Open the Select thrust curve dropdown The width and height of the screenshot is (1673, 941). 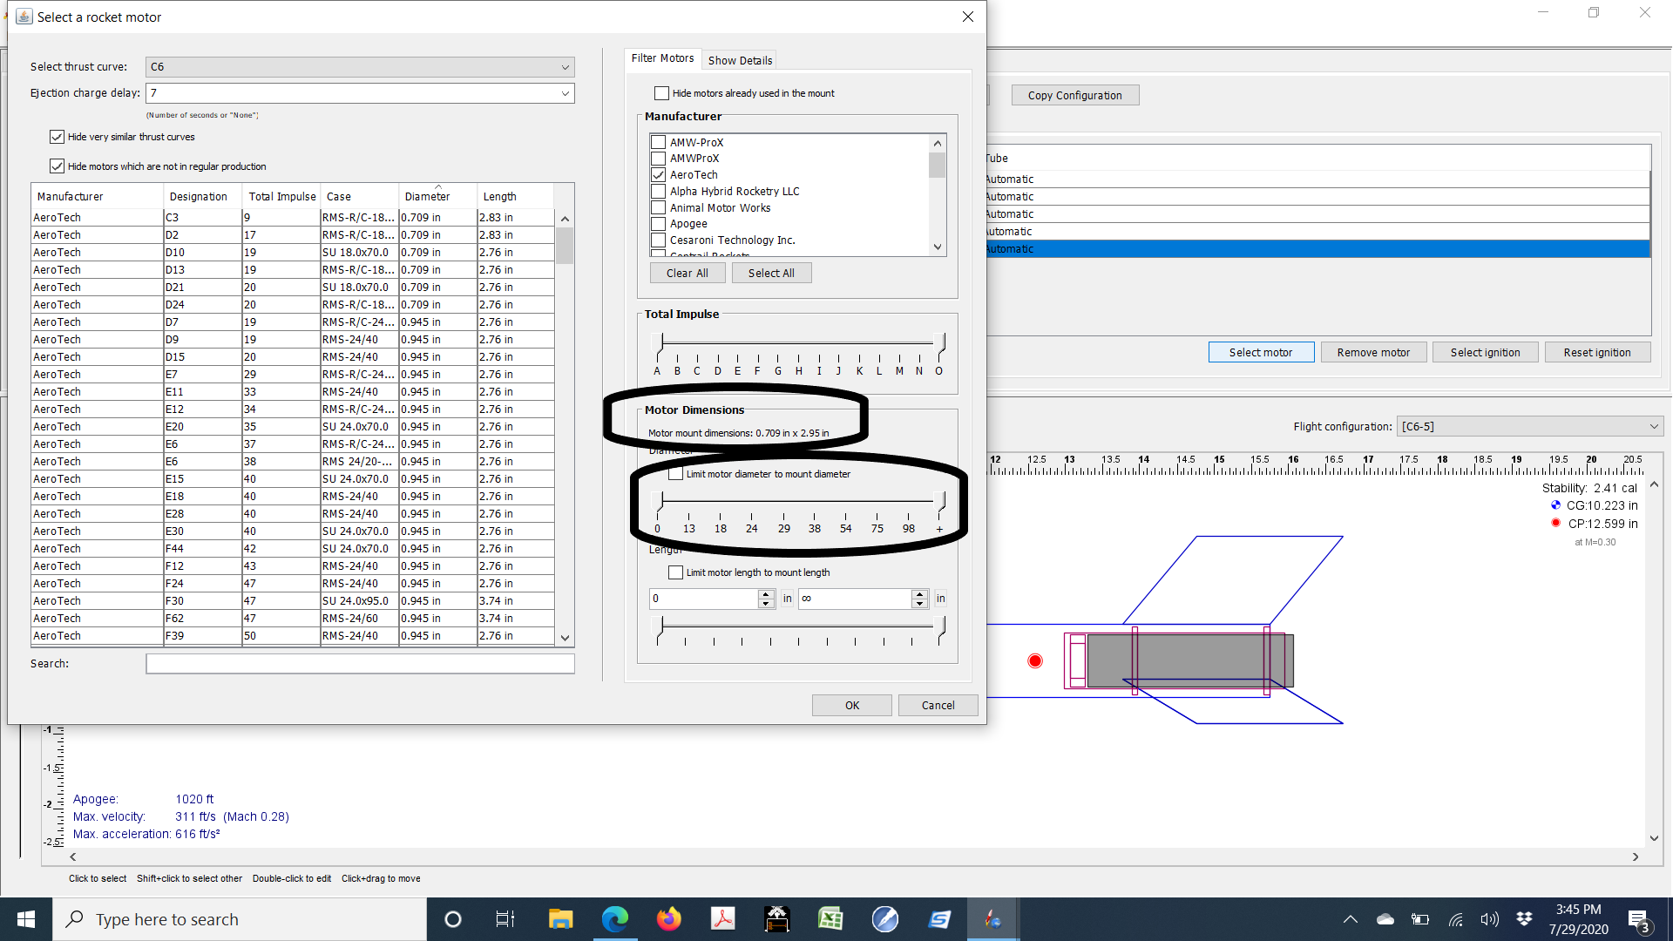[360, 67]
